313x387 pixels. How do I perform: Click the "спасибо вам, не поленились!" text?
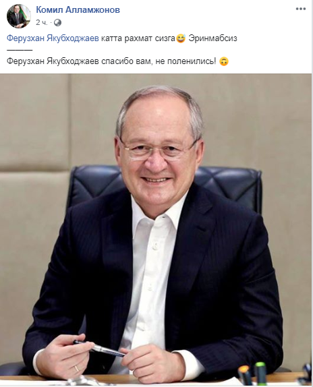tap(159, 61)
